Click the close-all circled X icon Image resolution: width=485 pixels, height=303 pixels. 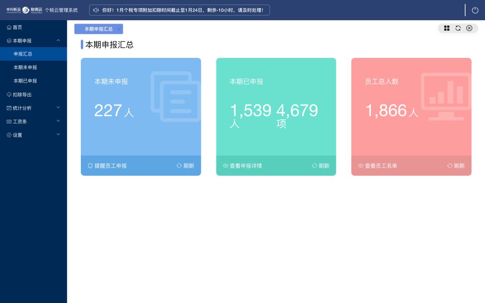pos(469,28)
